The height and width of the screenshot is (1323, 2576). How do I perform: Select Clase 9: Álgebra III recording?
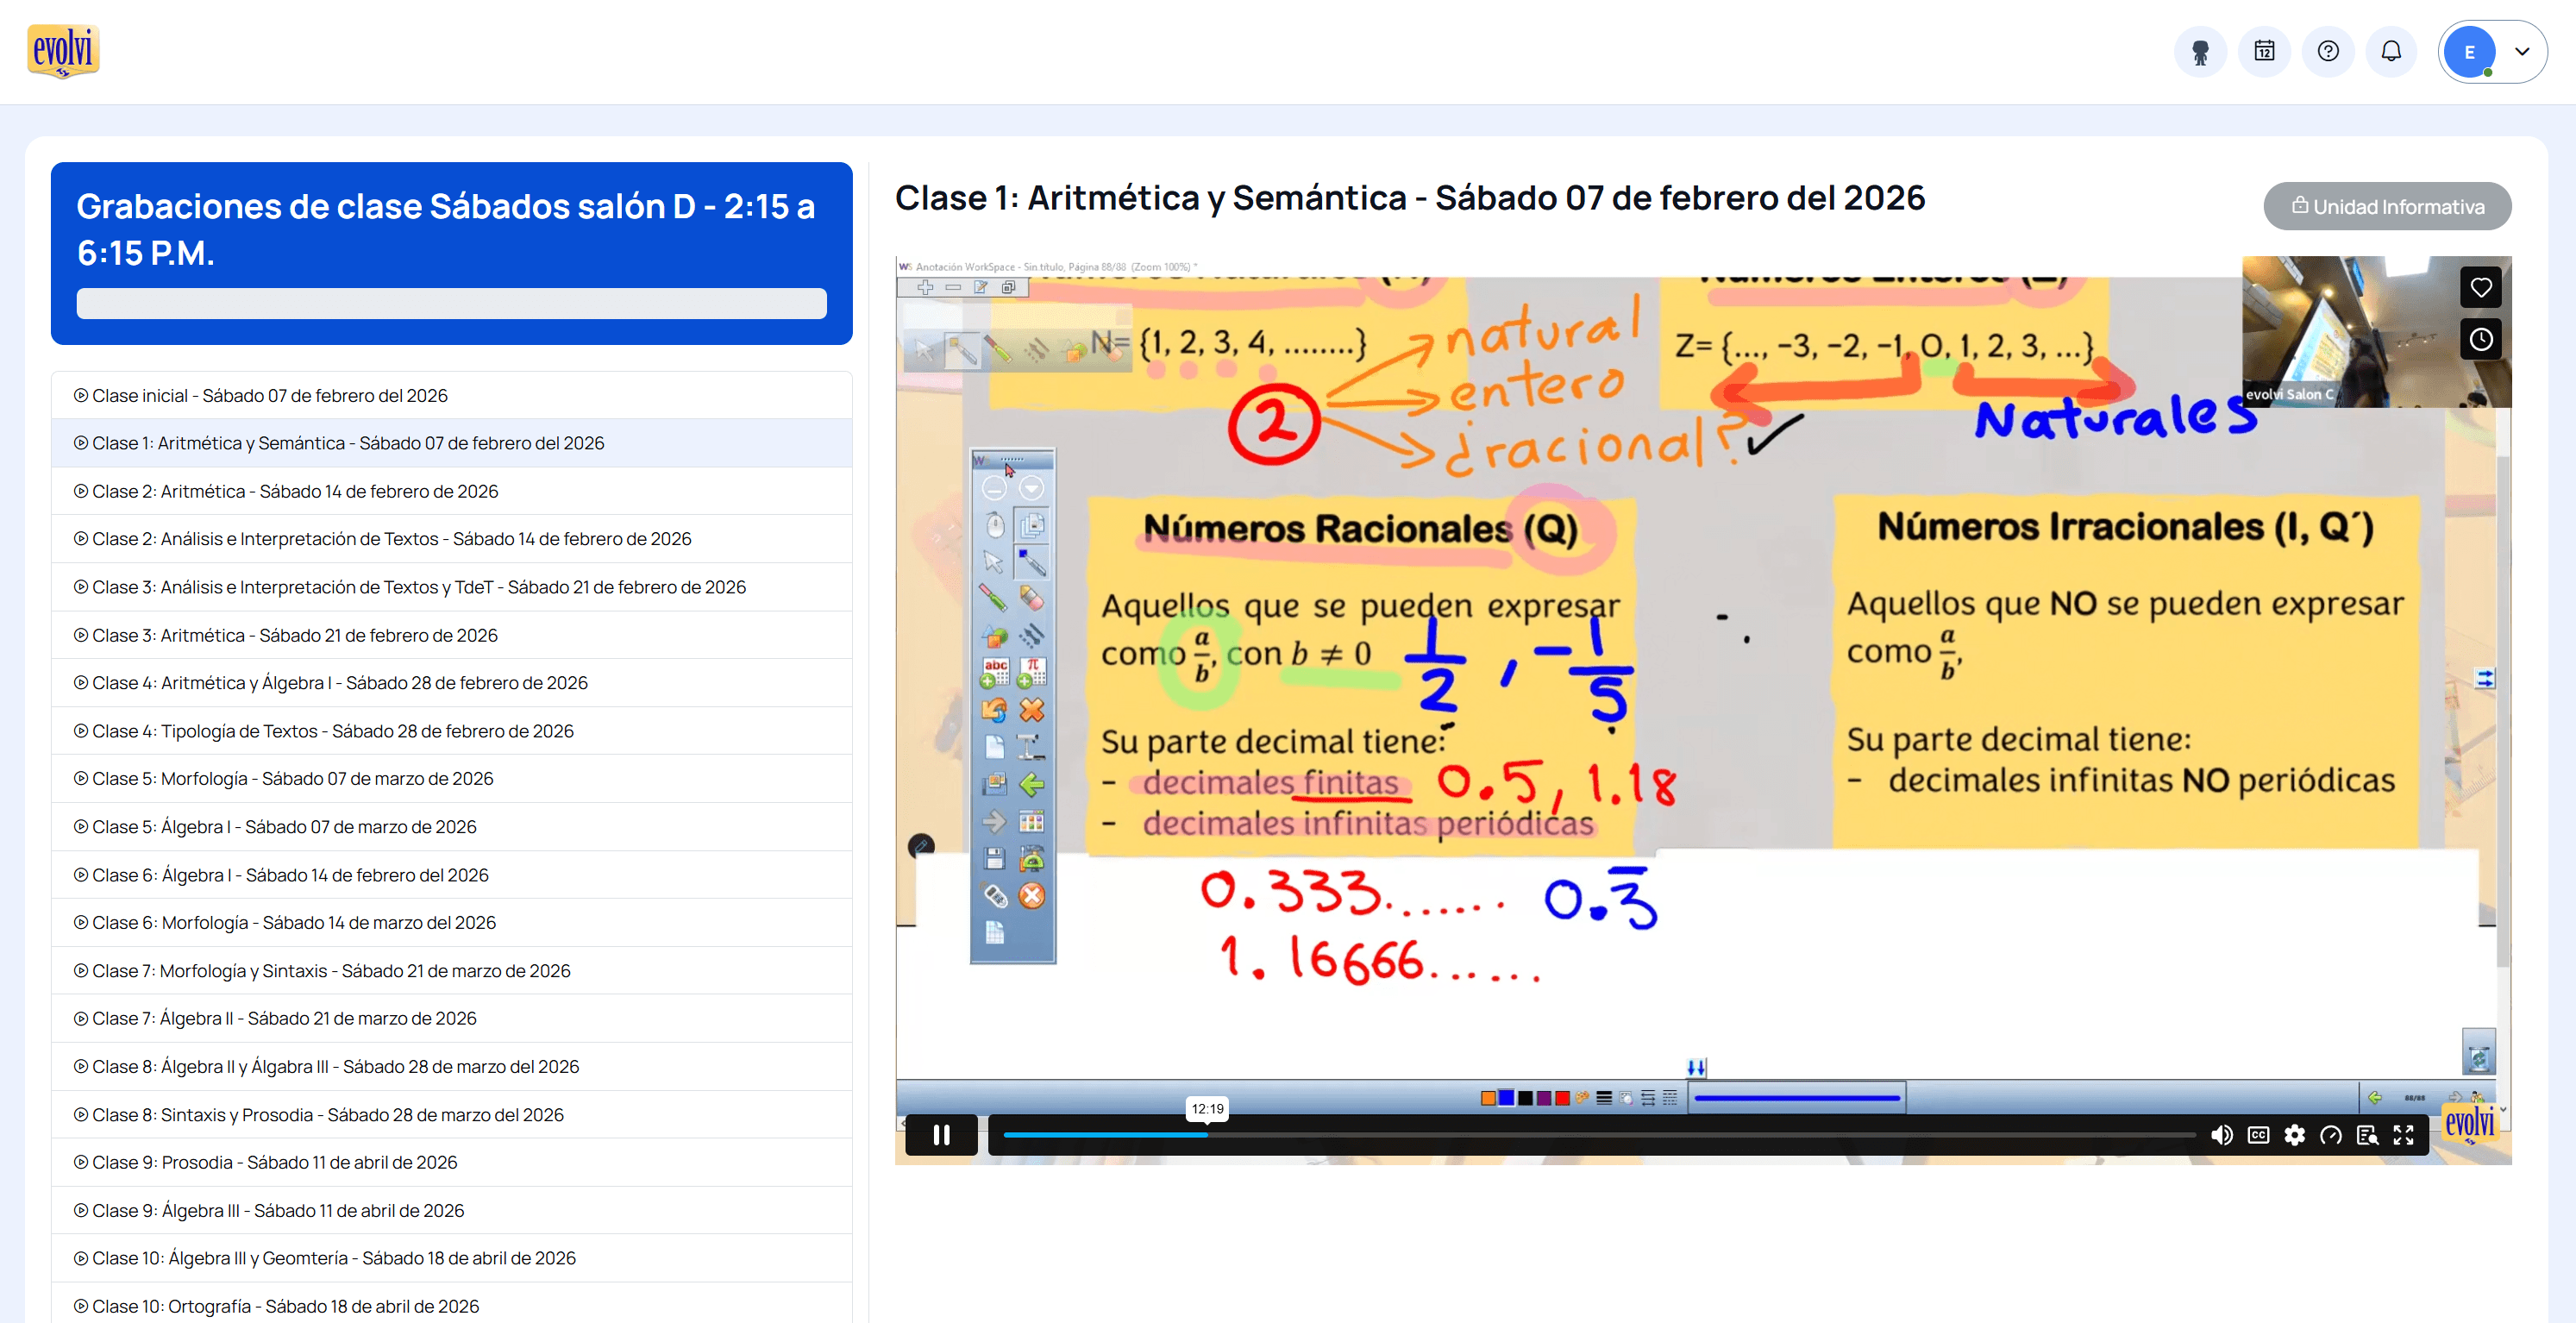pos(452,1210)
